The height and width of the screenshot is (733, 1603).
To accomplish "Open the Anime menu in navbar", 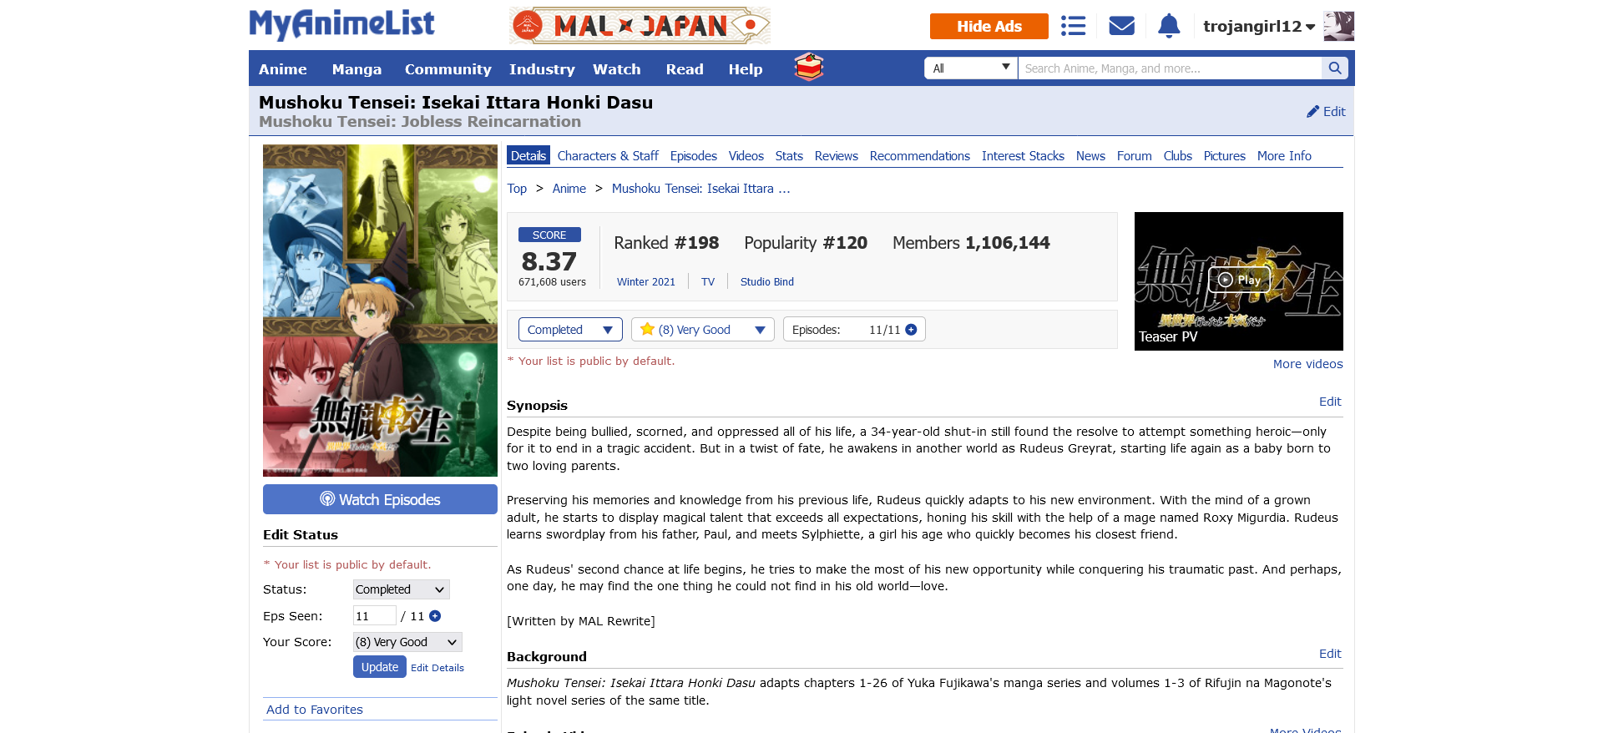I will click(283, 69).
